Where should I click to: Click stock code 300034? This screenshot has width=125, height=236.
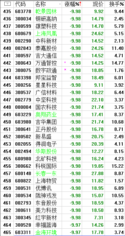pos(23,19)
